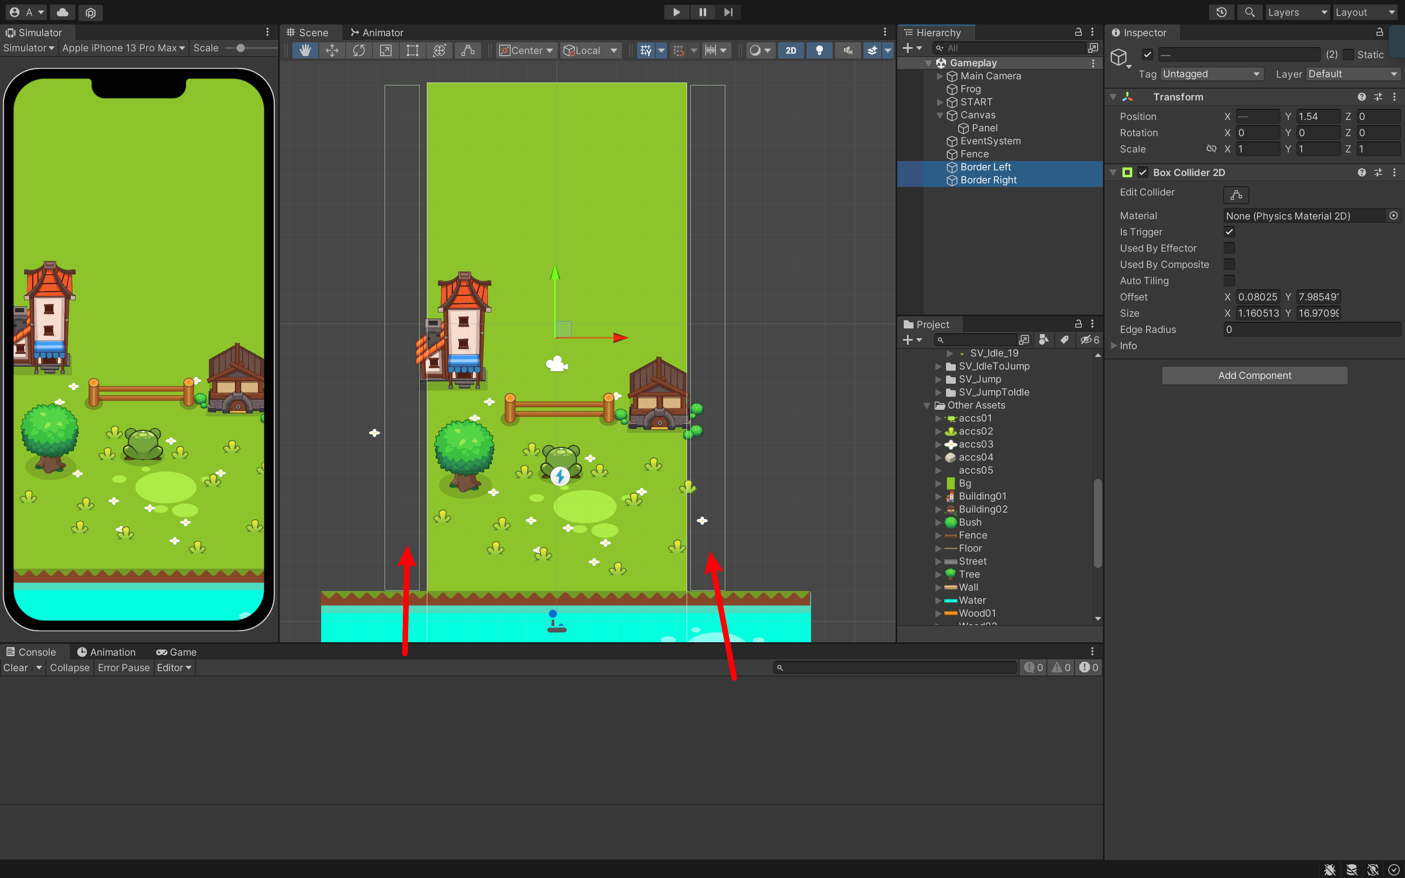Select the Rotate tool

coord(359,50)
